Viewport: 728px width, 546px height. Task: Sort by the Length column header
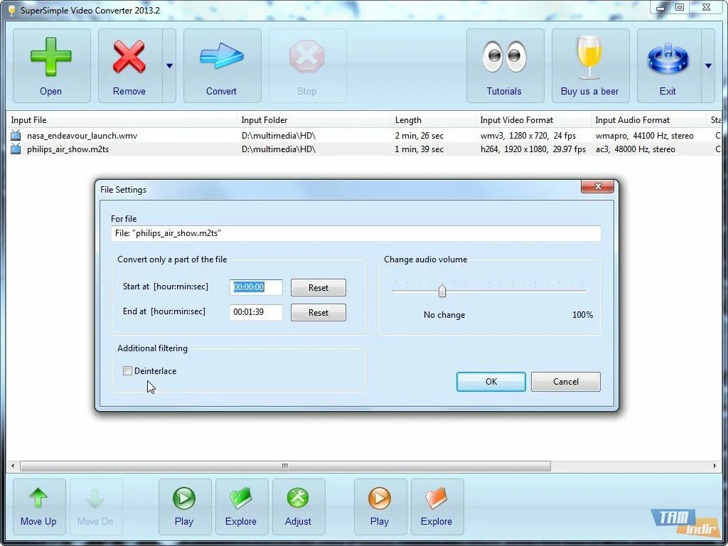point(409,119)
